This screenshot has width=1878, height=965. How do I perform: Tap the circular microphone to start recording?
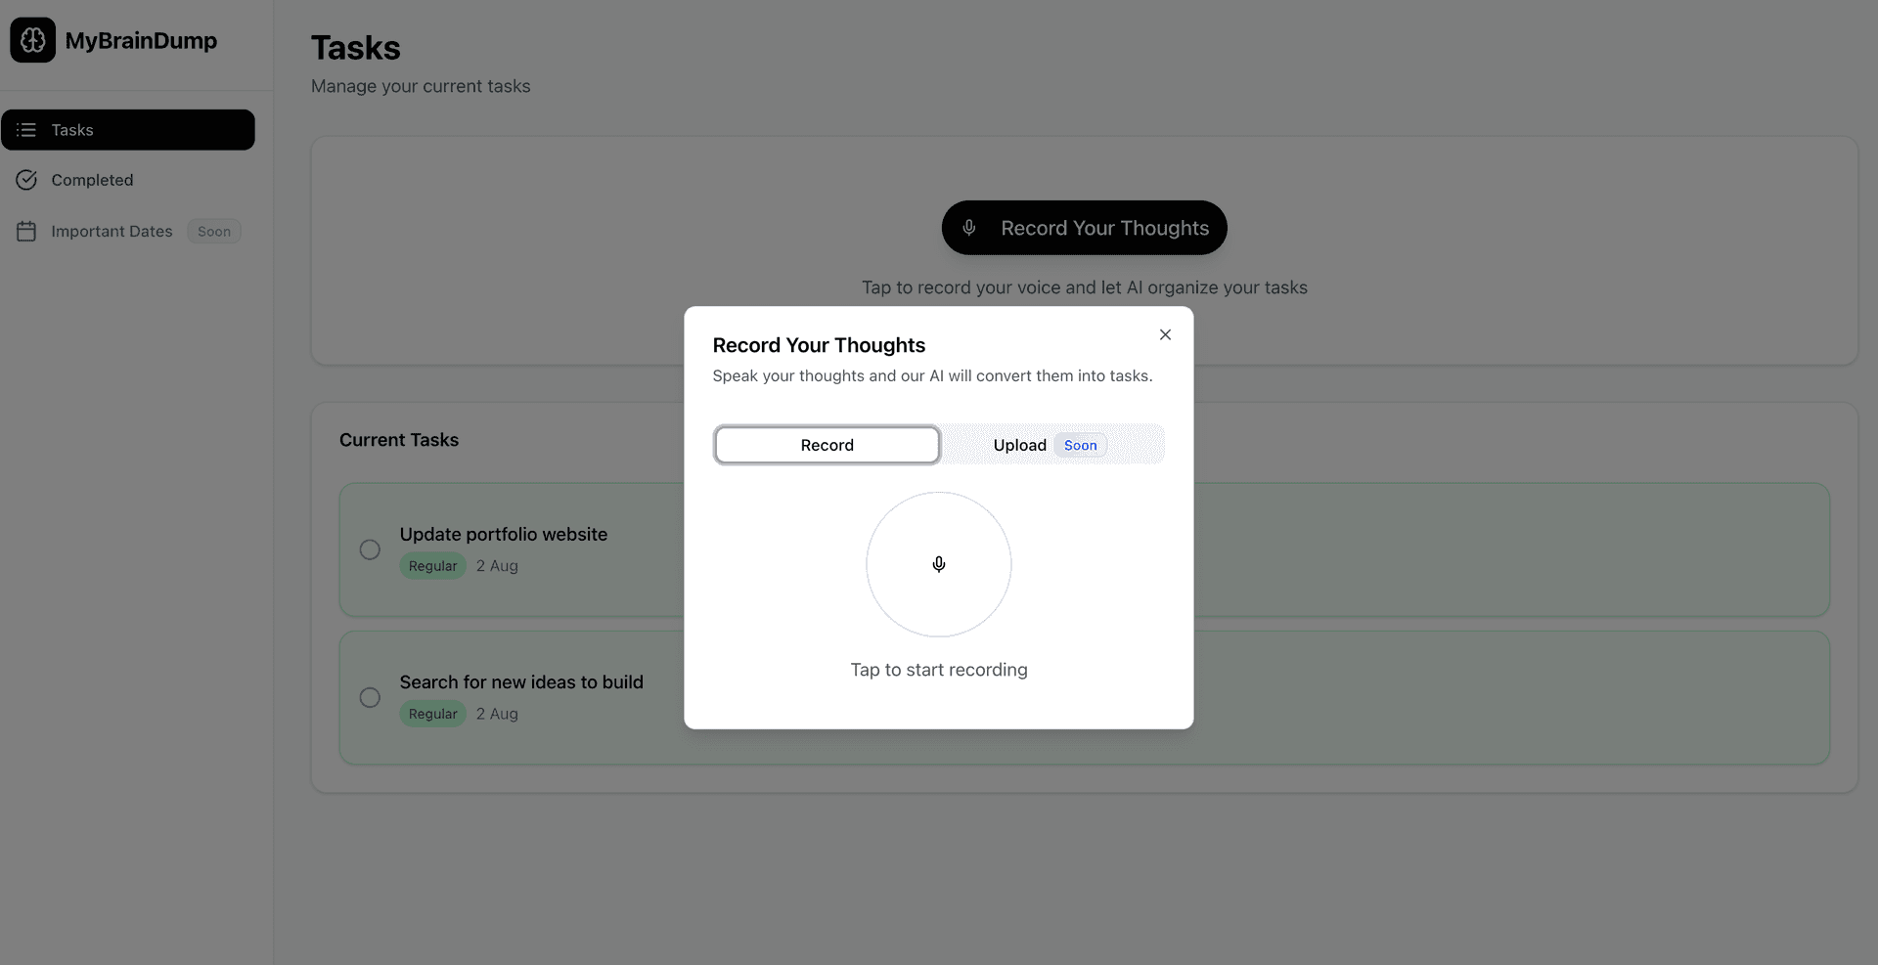tap(938, 564)
